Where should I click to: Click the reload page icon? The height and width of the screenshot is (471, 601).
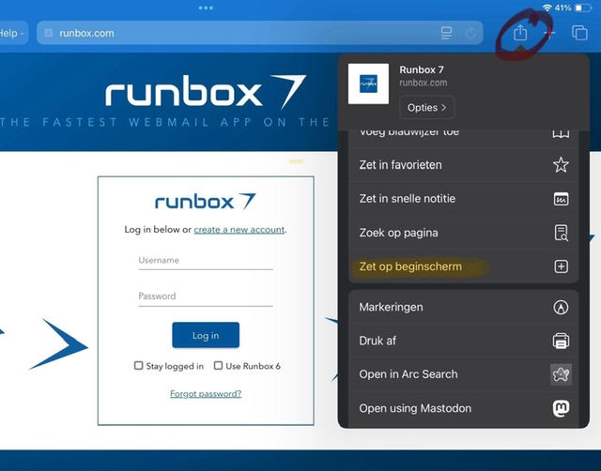[x=470, y=34]
